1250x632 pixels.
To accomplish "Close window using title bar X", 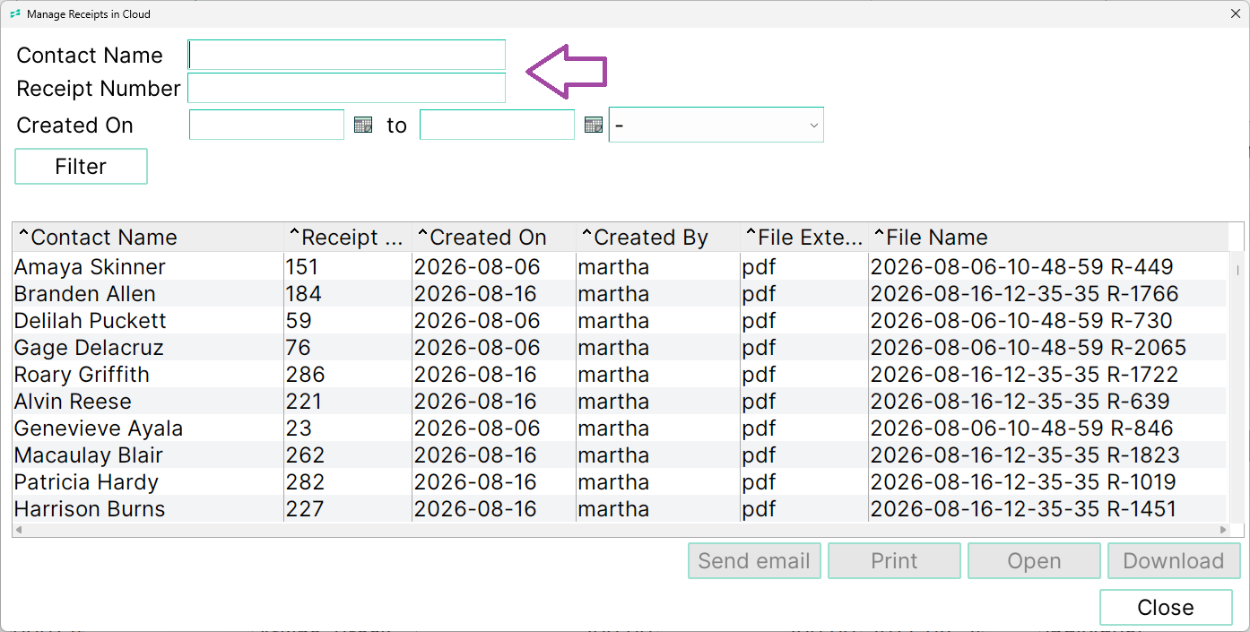I will (x=1235, y=14).
